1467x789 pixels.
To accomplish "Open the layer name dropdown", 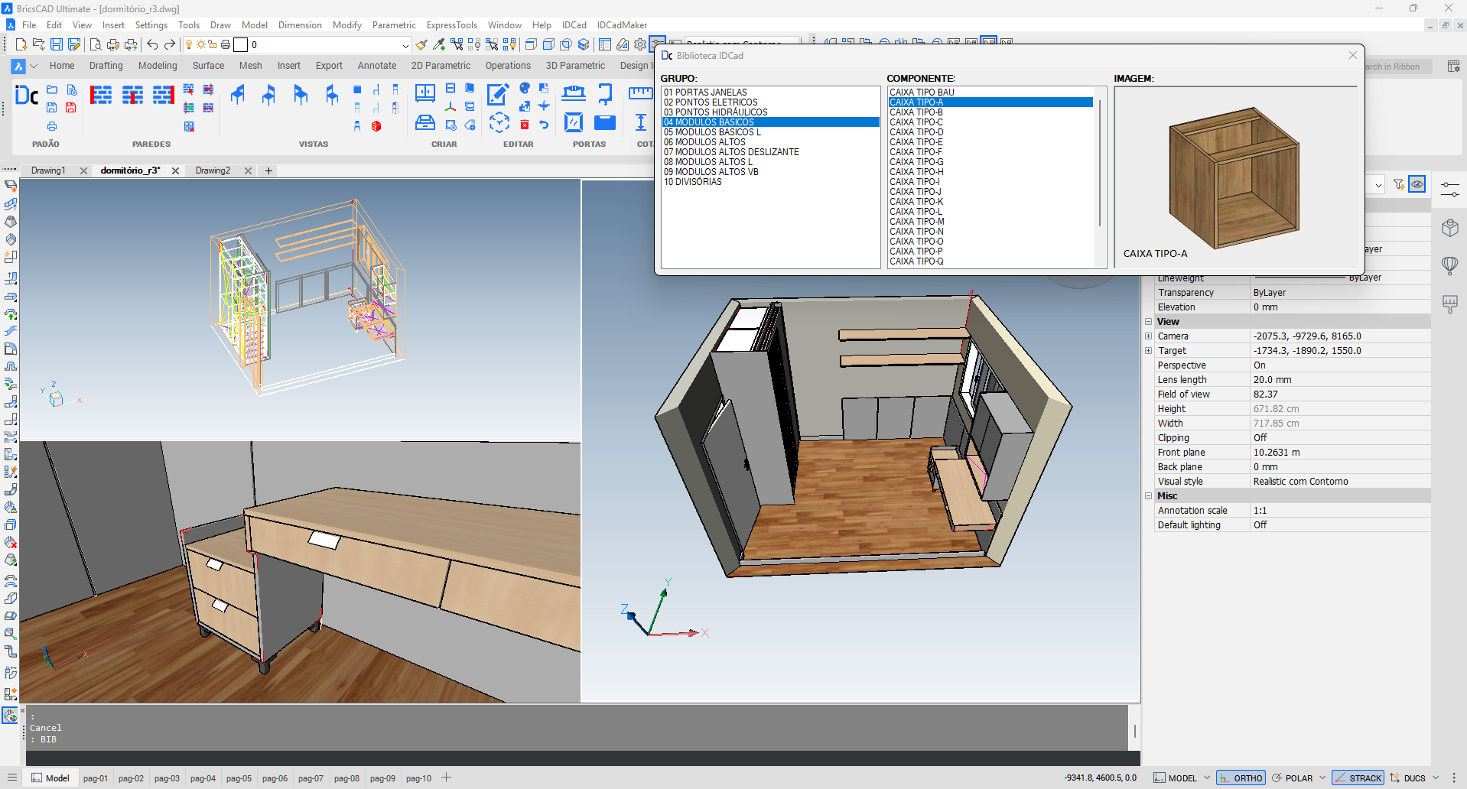I will click(405, 45).
